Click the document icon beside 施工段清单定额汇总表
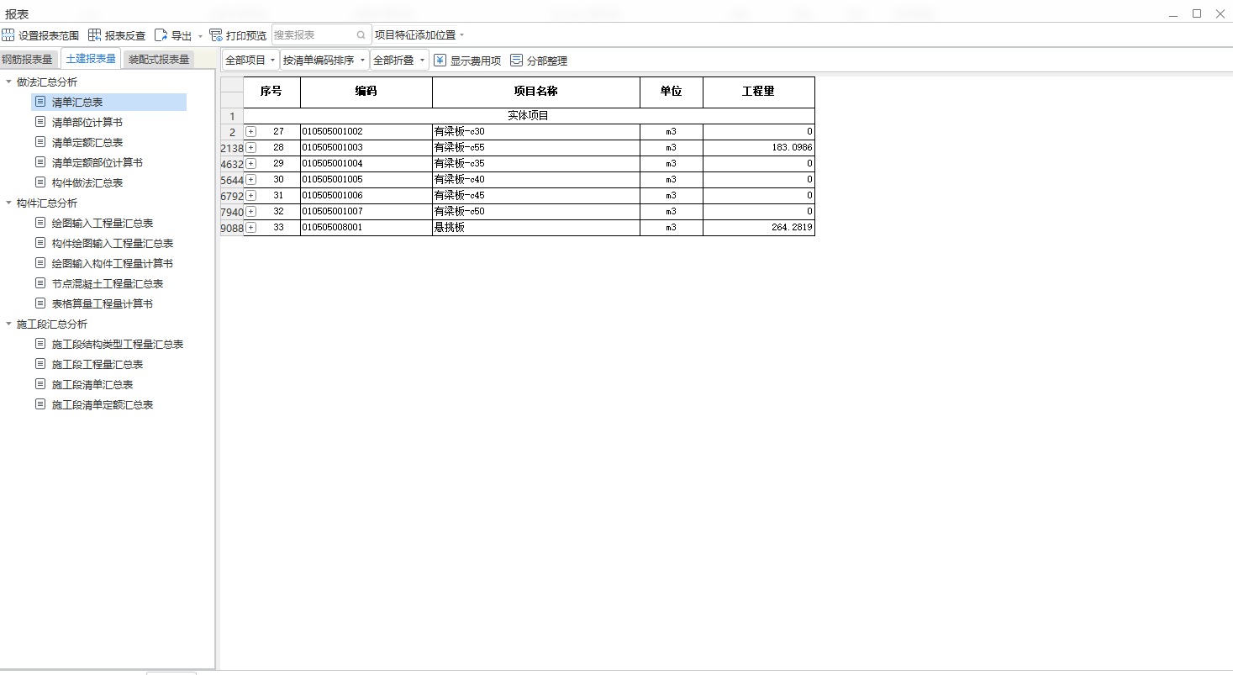Viewport: 1233px width, 675px height. [40, 404]
